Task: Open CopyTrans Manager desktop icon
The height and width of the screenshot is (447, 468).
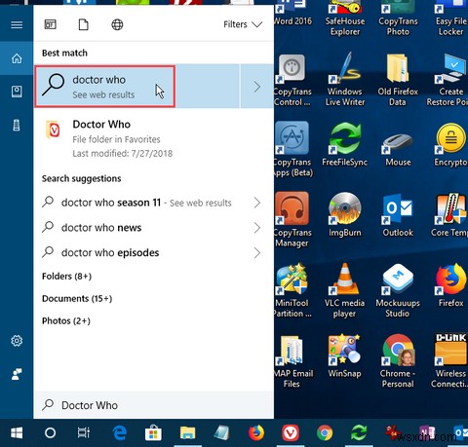Action: pos(292,220)
